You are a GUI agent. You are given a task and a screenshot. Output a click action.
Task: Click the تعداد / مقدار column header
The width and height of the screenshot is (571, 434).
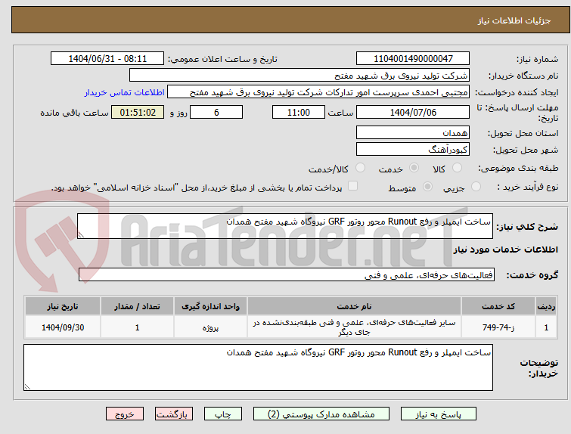138,306
